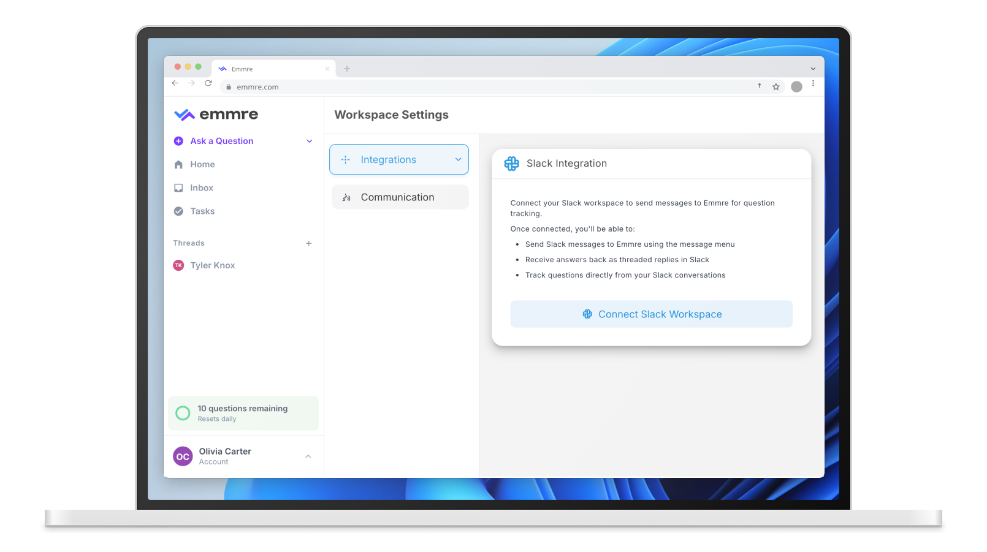Click the Integrations chevron arrow
987x552 pixels.
click(x=458, y=159)
